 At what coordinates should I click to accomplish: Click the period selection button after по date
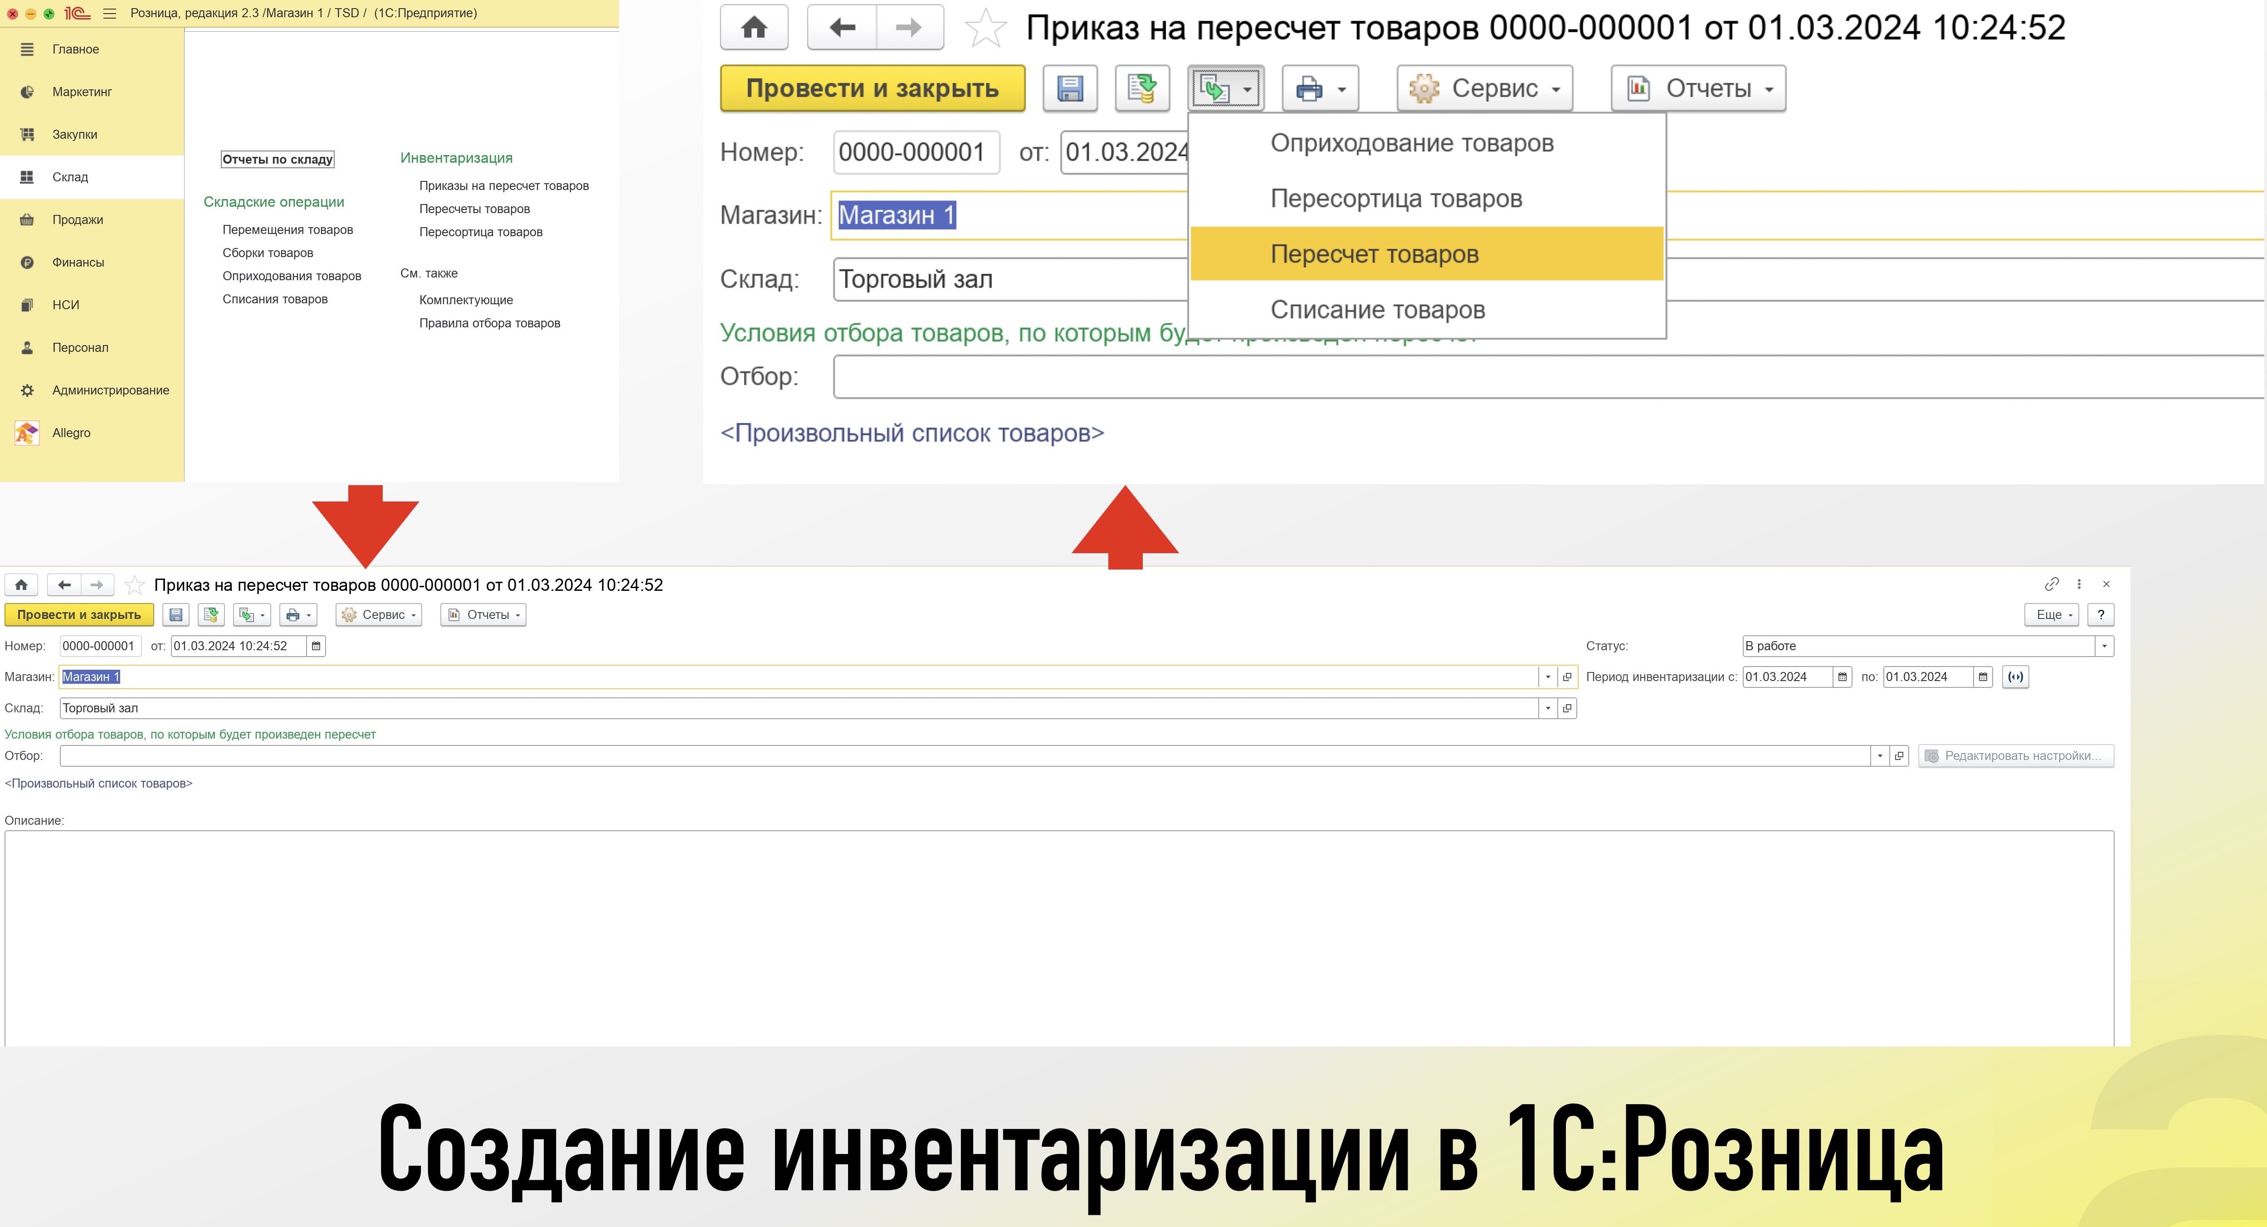click(x=2015, y=677)
